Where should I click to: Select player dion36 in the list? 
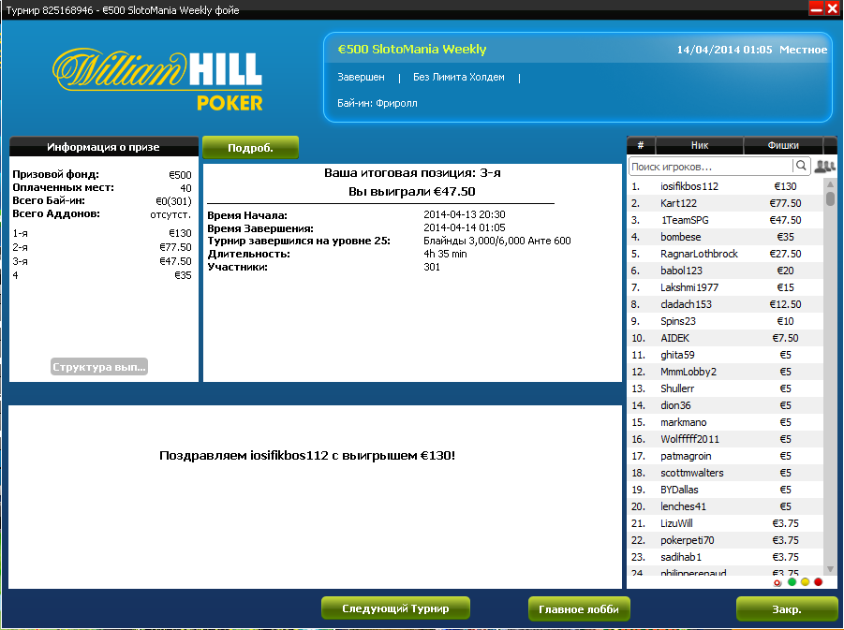[x=726, y=405]
